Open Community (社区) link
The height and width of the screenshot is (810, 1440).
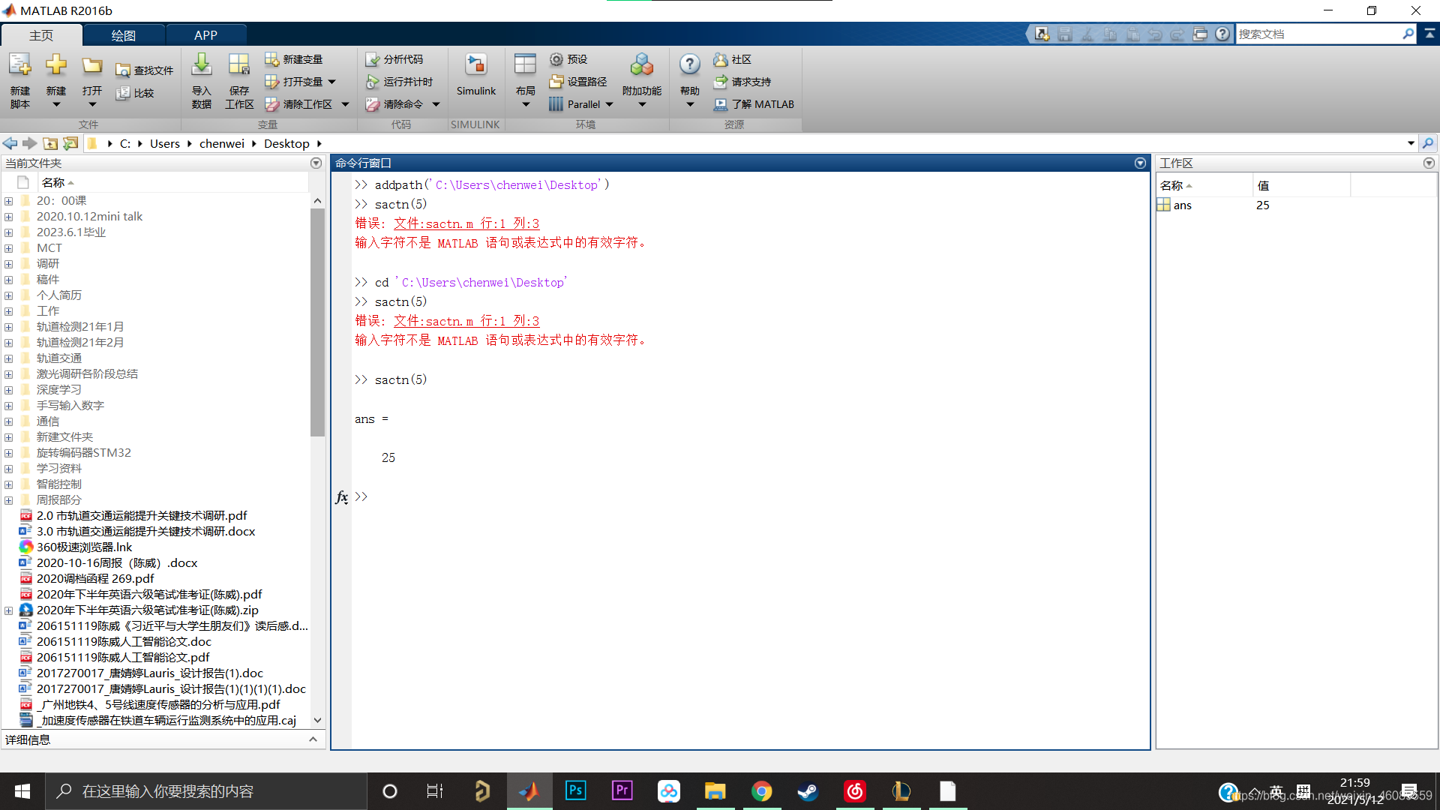coord(733,59)
